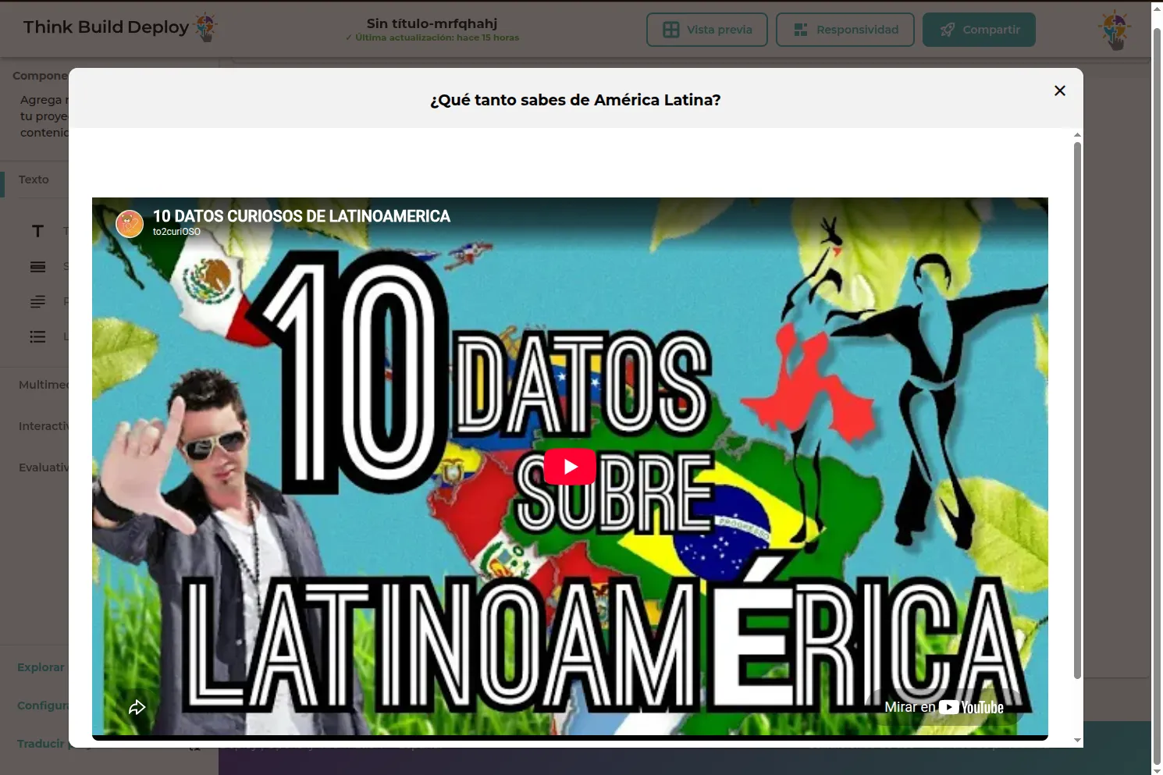Click the modal scrollbar down arrow
1163x775 pixels.
tap(1077, 740)
